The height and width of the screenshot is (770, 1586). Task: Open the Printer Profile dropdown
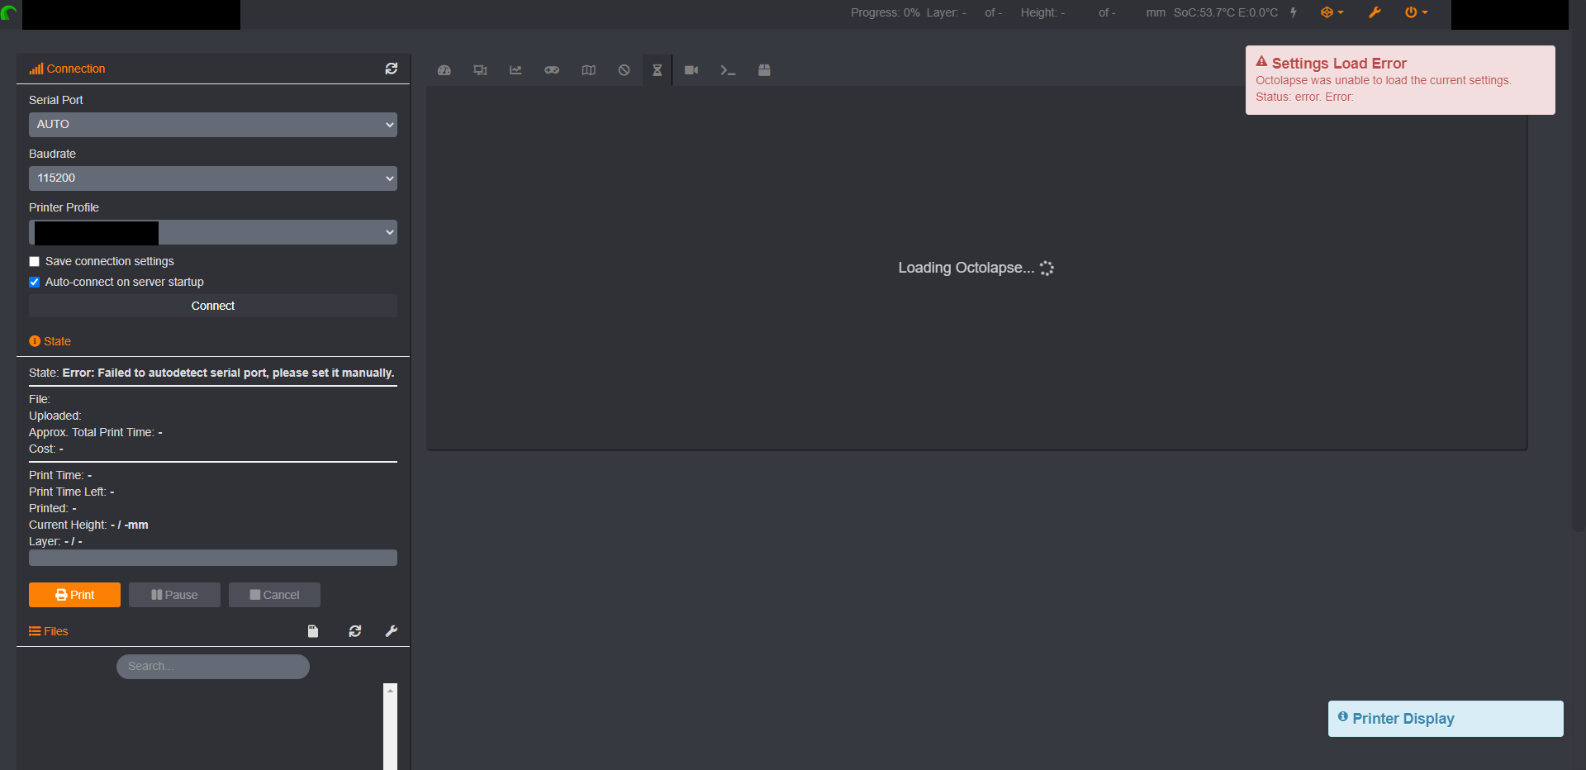213,232
